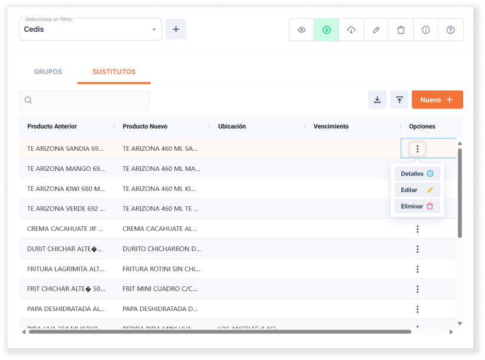The height and width of the screenshot is (360, 485).
Task: Choose Eliminar in options menu
Action: point(417,206)
